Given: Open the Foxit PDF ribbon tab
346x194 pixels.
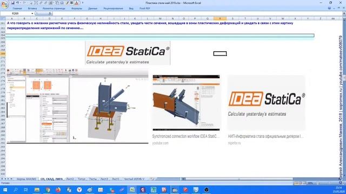Looking at the screenshot, I should (x=145, y=9).
